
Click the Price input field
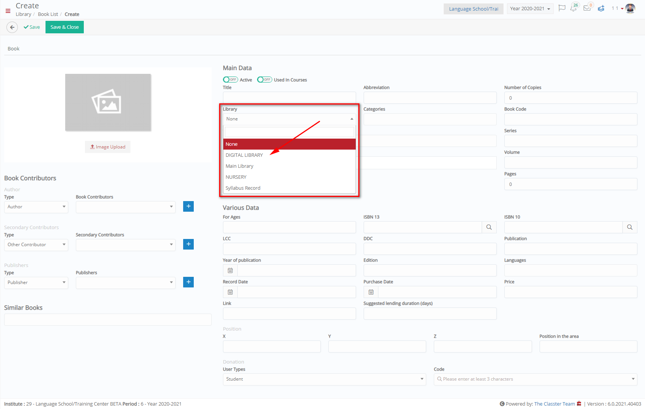(571, 292)
